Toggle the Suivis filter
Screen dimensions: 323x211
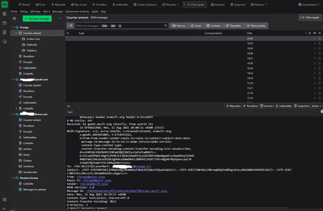click(196, 26)
